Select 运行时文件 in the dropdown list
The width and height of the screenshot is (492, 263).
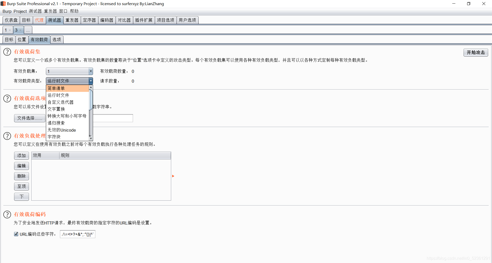pyautogui.click(x=67, y=95)
